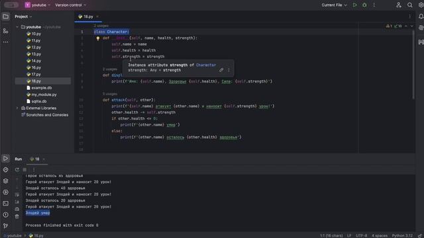
Task: Open the AI Assistant spiral icon
Action: (421, 28)
